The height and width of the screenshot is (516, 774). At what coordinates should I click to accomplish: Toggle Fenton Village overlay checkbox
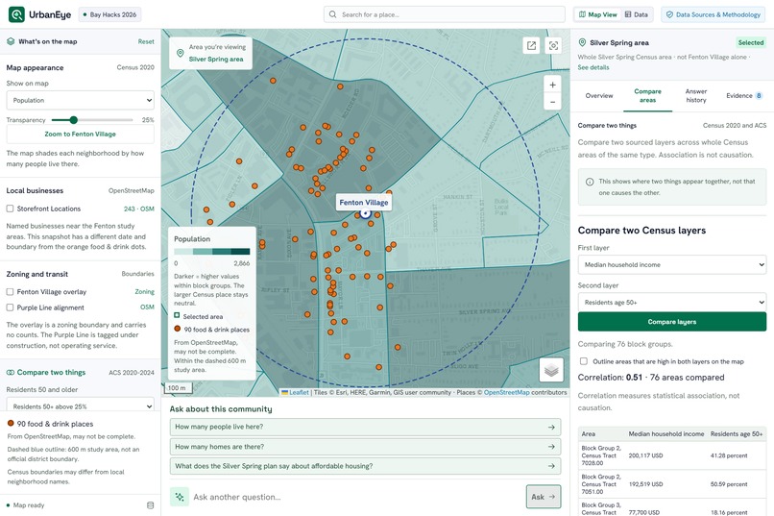point(10,292)
